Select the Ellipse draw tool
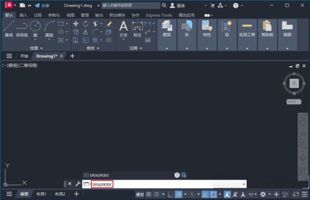Screen dimensions: 310x200 coord(61,32)
